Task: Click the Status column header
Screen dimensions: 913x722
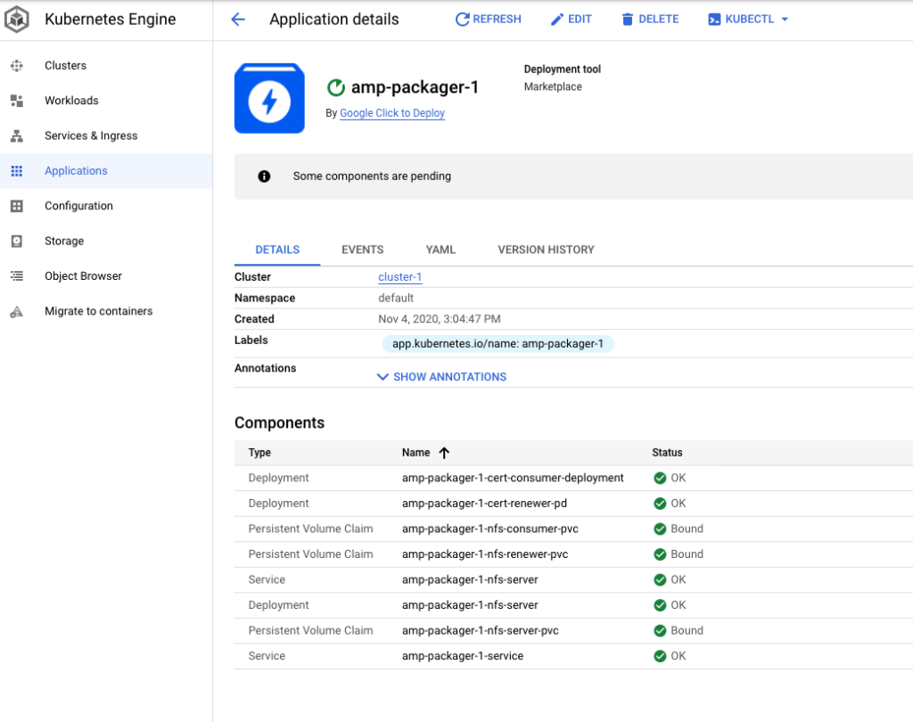Action: tap(667, 453)
